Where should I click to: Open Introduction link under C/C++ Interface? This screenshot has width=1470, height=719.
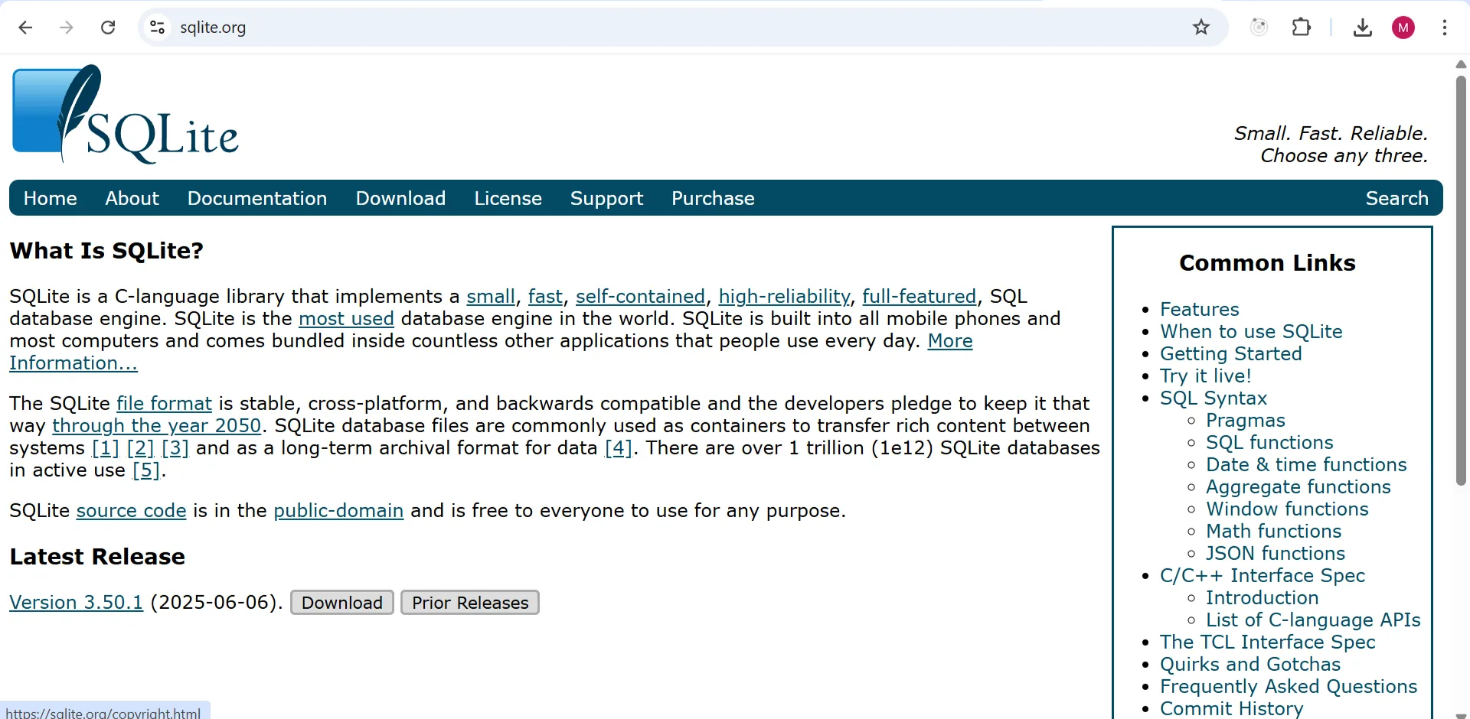coord(1262,597)
